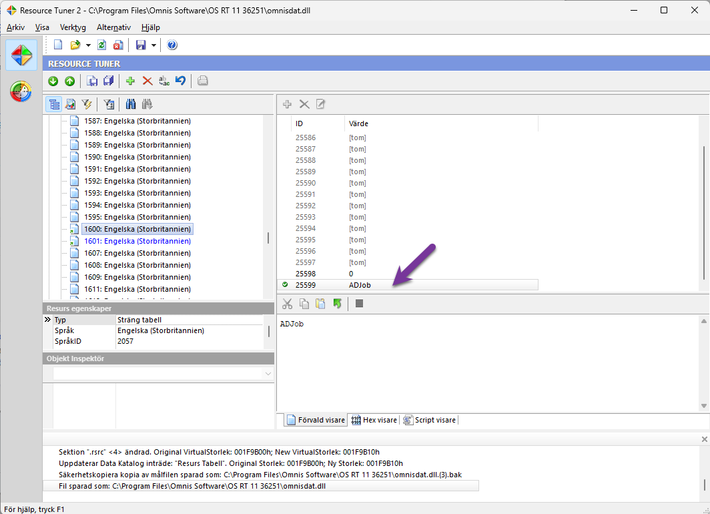Close the log panel with the X button

pyautogui.click(x=704, y=439)
